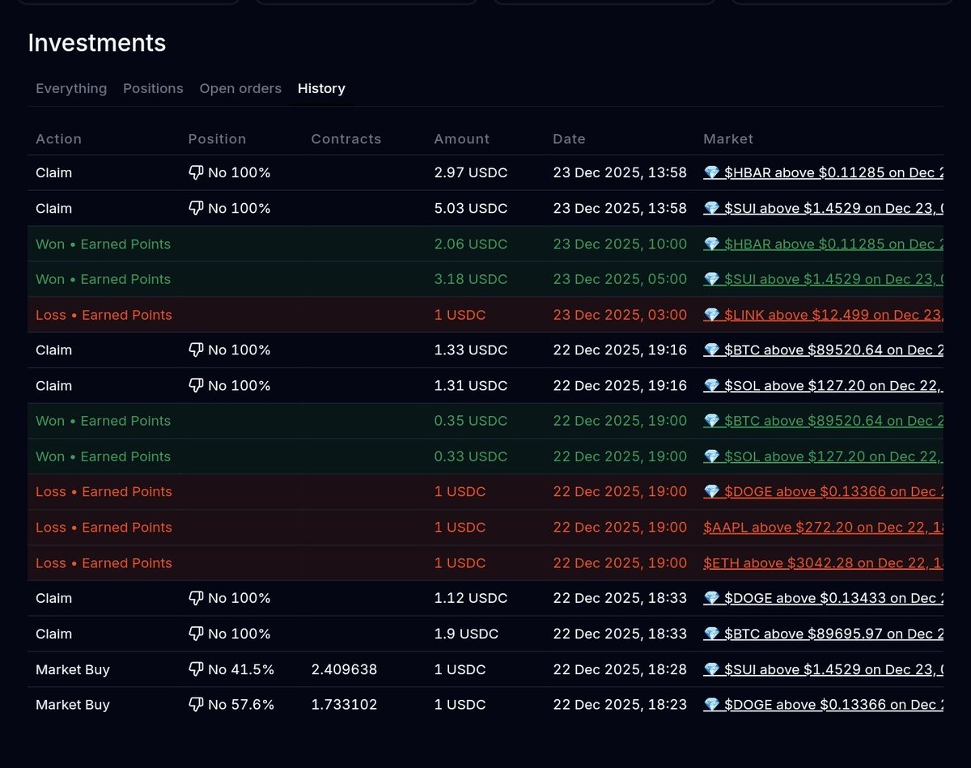Screen dimensions: 971x768
Task: Click the 1.12 USDC amount cell
Action: point(471,598)
